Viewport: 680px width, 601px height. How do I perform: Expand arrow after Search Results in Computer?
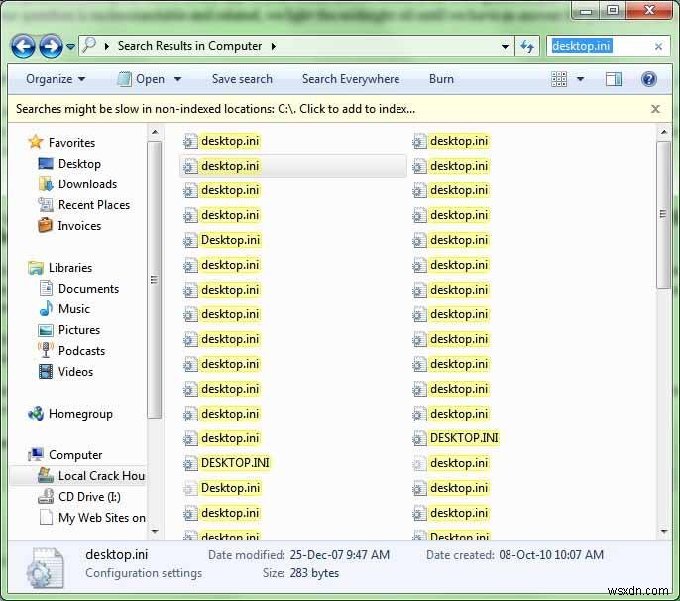coord(274,46)
